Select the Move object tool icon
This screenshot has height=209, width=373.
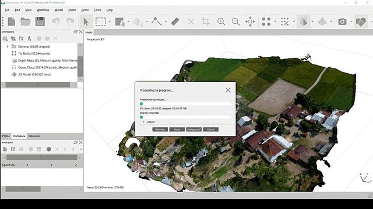[x=139, y=21]
